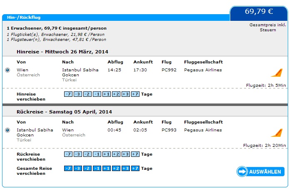The image size is (289, 189).
Task: Click Pegasus Airlines logo on outbound flight
Action: click(277, 73)
